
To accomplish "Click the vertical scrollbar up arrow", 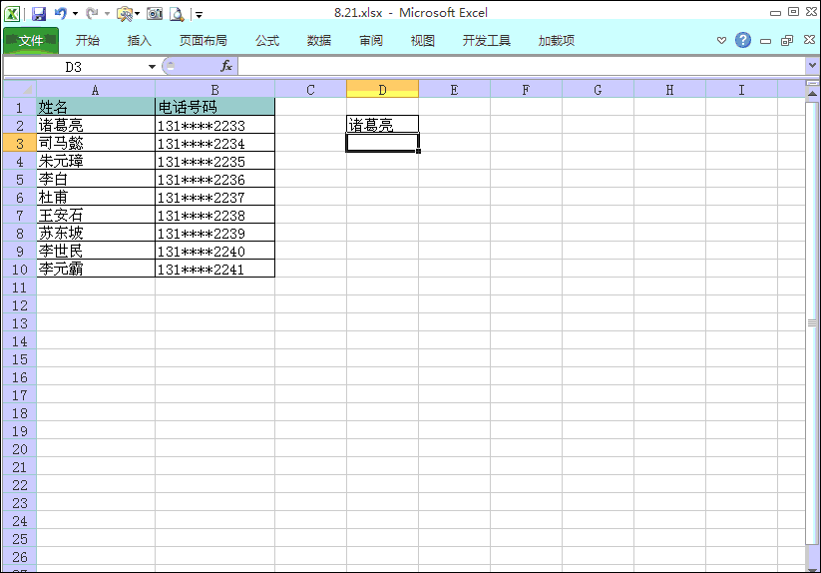I will coord(812,94).
